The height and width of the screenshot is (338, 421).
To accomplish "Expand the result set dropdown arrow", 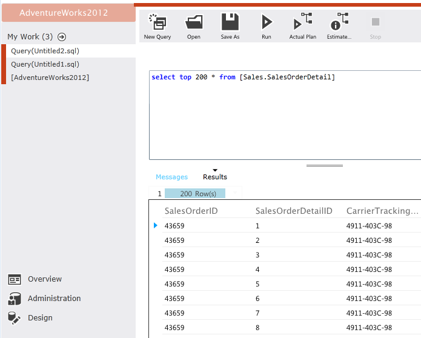I will [x=235, y=193].
